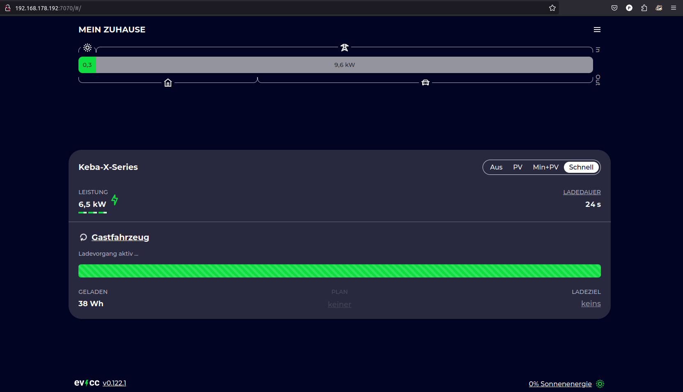Screen dimensions: 683x392
Task: Click the green charging progress bar
Action: 339,271
